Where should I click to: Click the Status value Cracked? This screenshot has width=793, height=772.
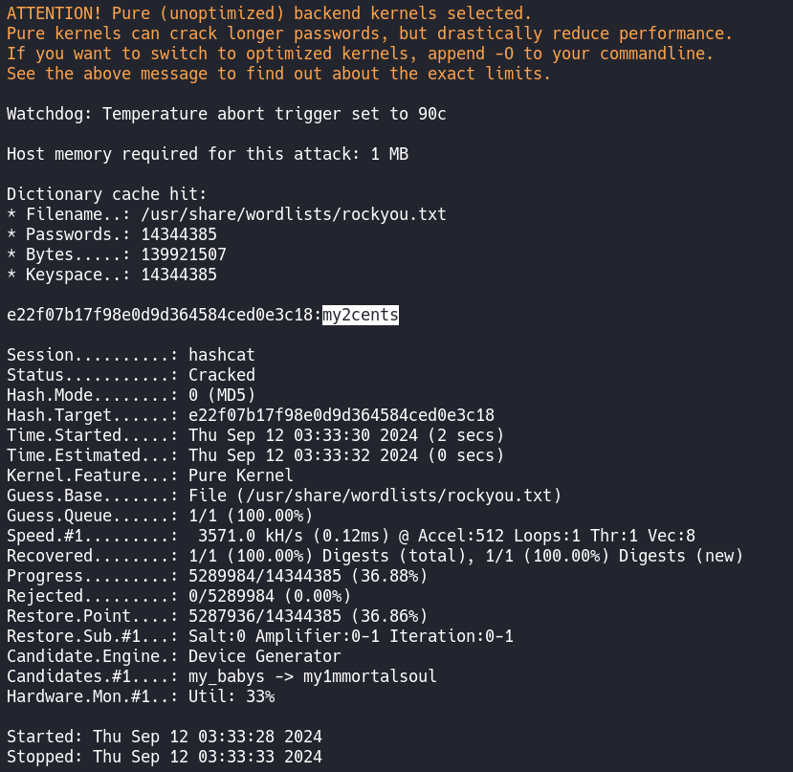coord(221,375)
